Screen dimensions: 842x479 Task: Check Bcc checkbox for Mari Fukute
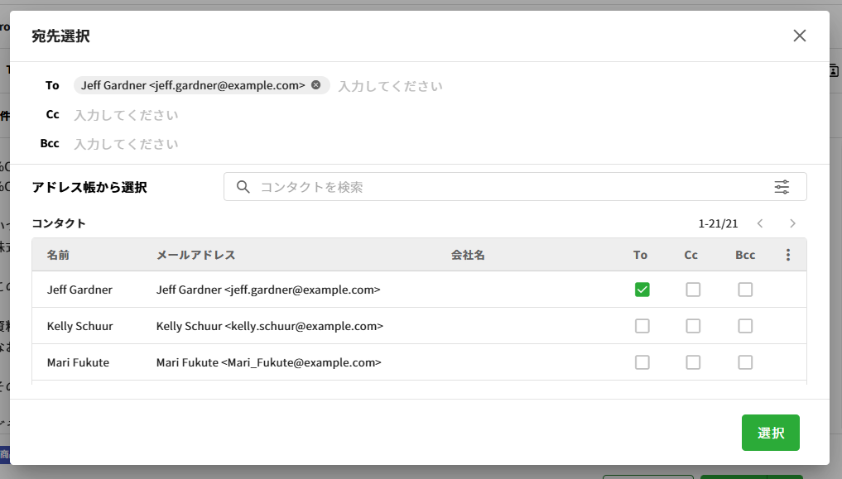[x=745, y=362]
